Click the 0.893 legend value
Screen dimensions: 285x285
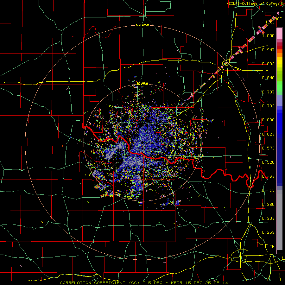268,64
